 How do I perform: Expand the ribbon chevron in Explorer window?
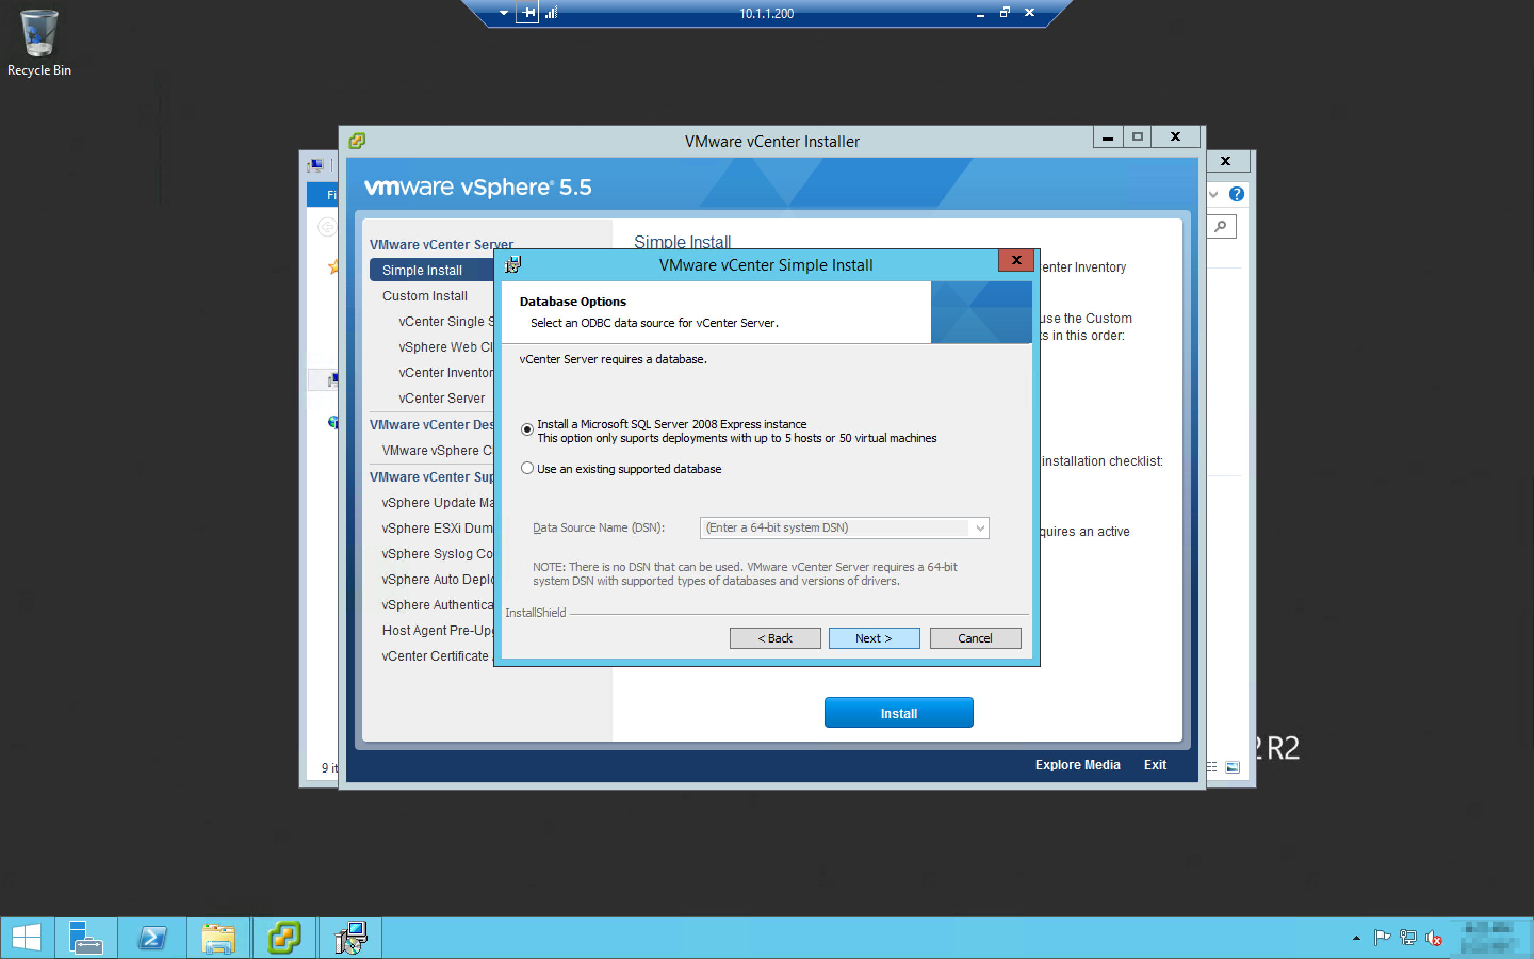click(1213, 194)
